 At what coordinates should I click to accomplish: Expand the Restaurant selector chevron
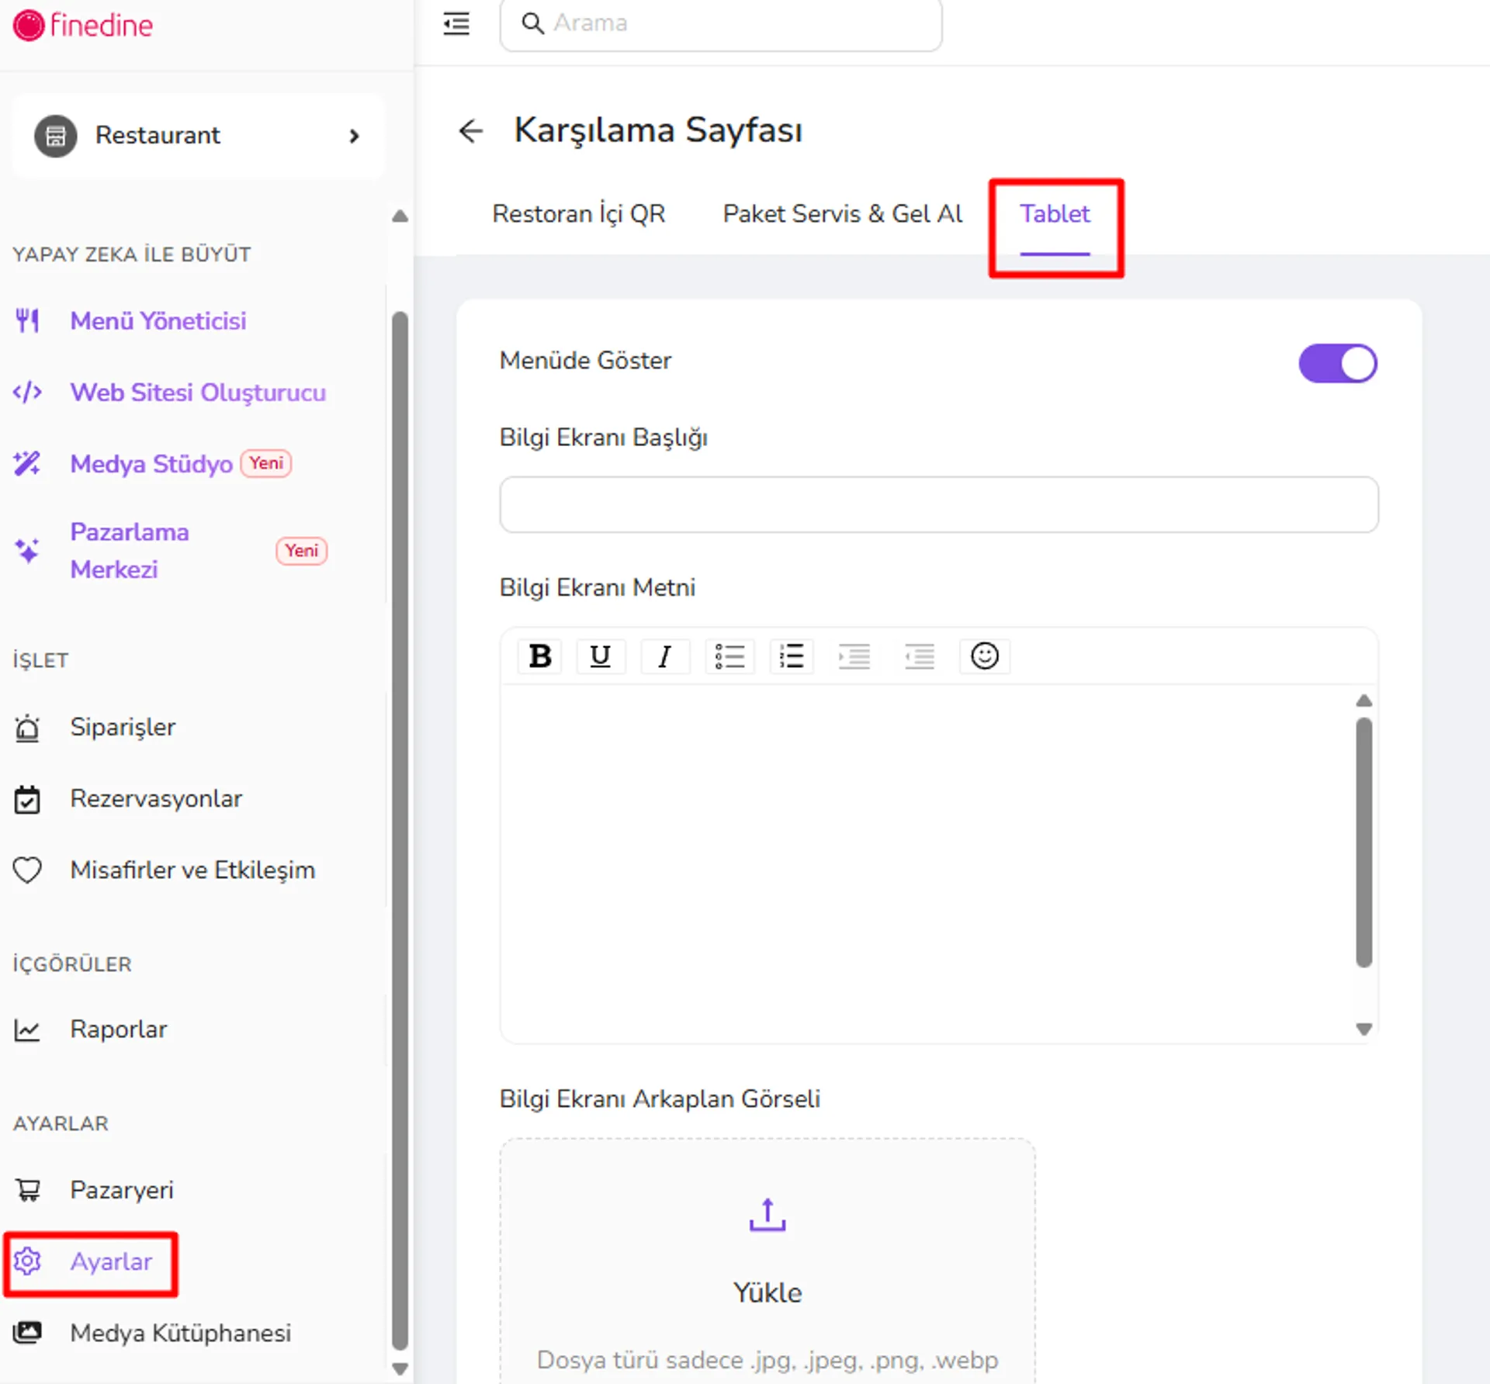(354, 136)
